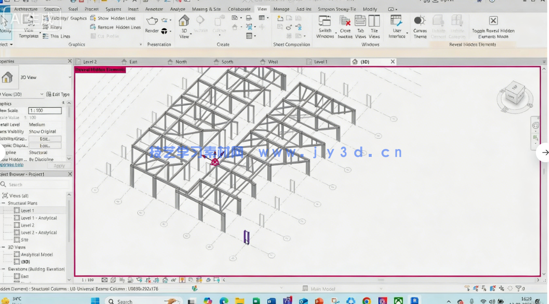Image resolution: width=549 pixels, height=304 pixels.
Task: Open the 3D View tool
Action: click(184, 26)
